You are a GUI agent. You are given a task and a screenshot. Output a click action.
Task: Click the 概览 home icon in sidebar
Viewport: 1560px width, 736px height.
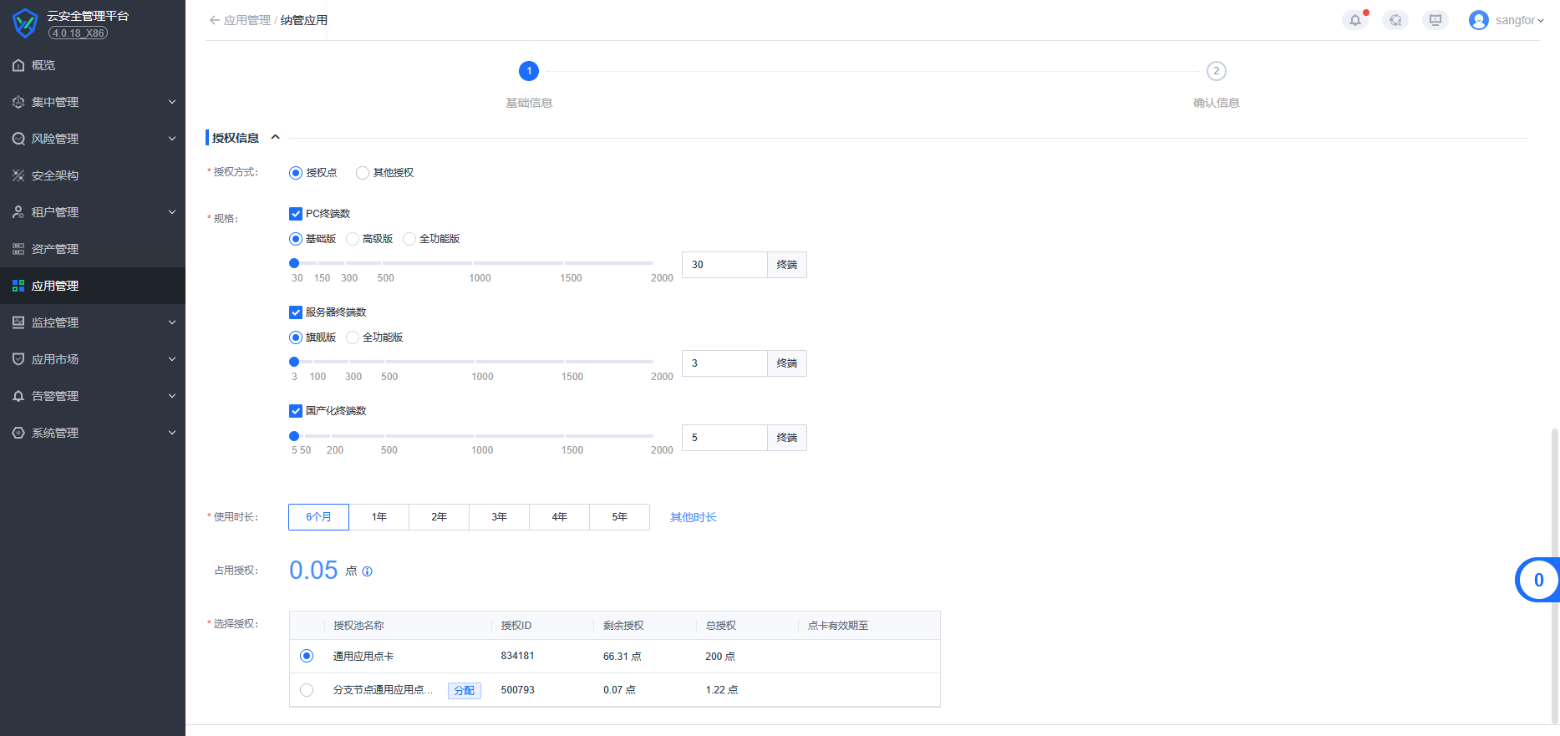point(18,65)
